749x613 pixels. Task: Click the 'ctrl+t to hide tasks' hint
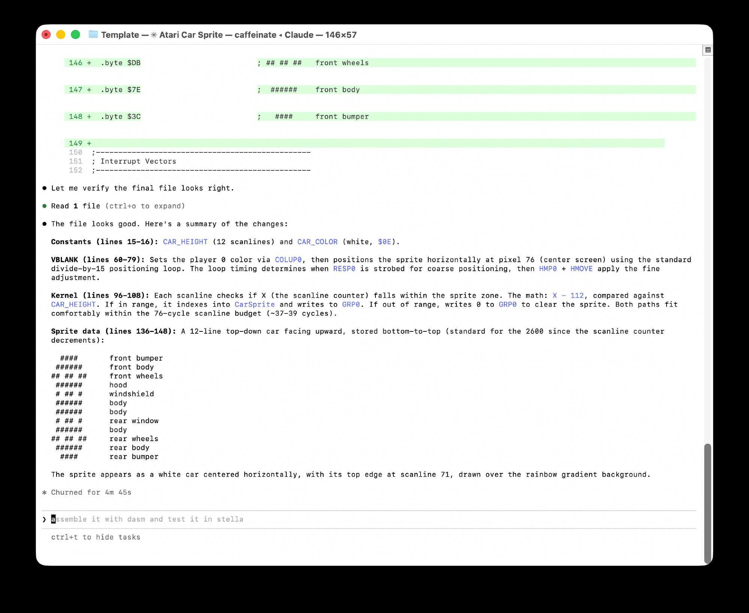coord(96,537)
